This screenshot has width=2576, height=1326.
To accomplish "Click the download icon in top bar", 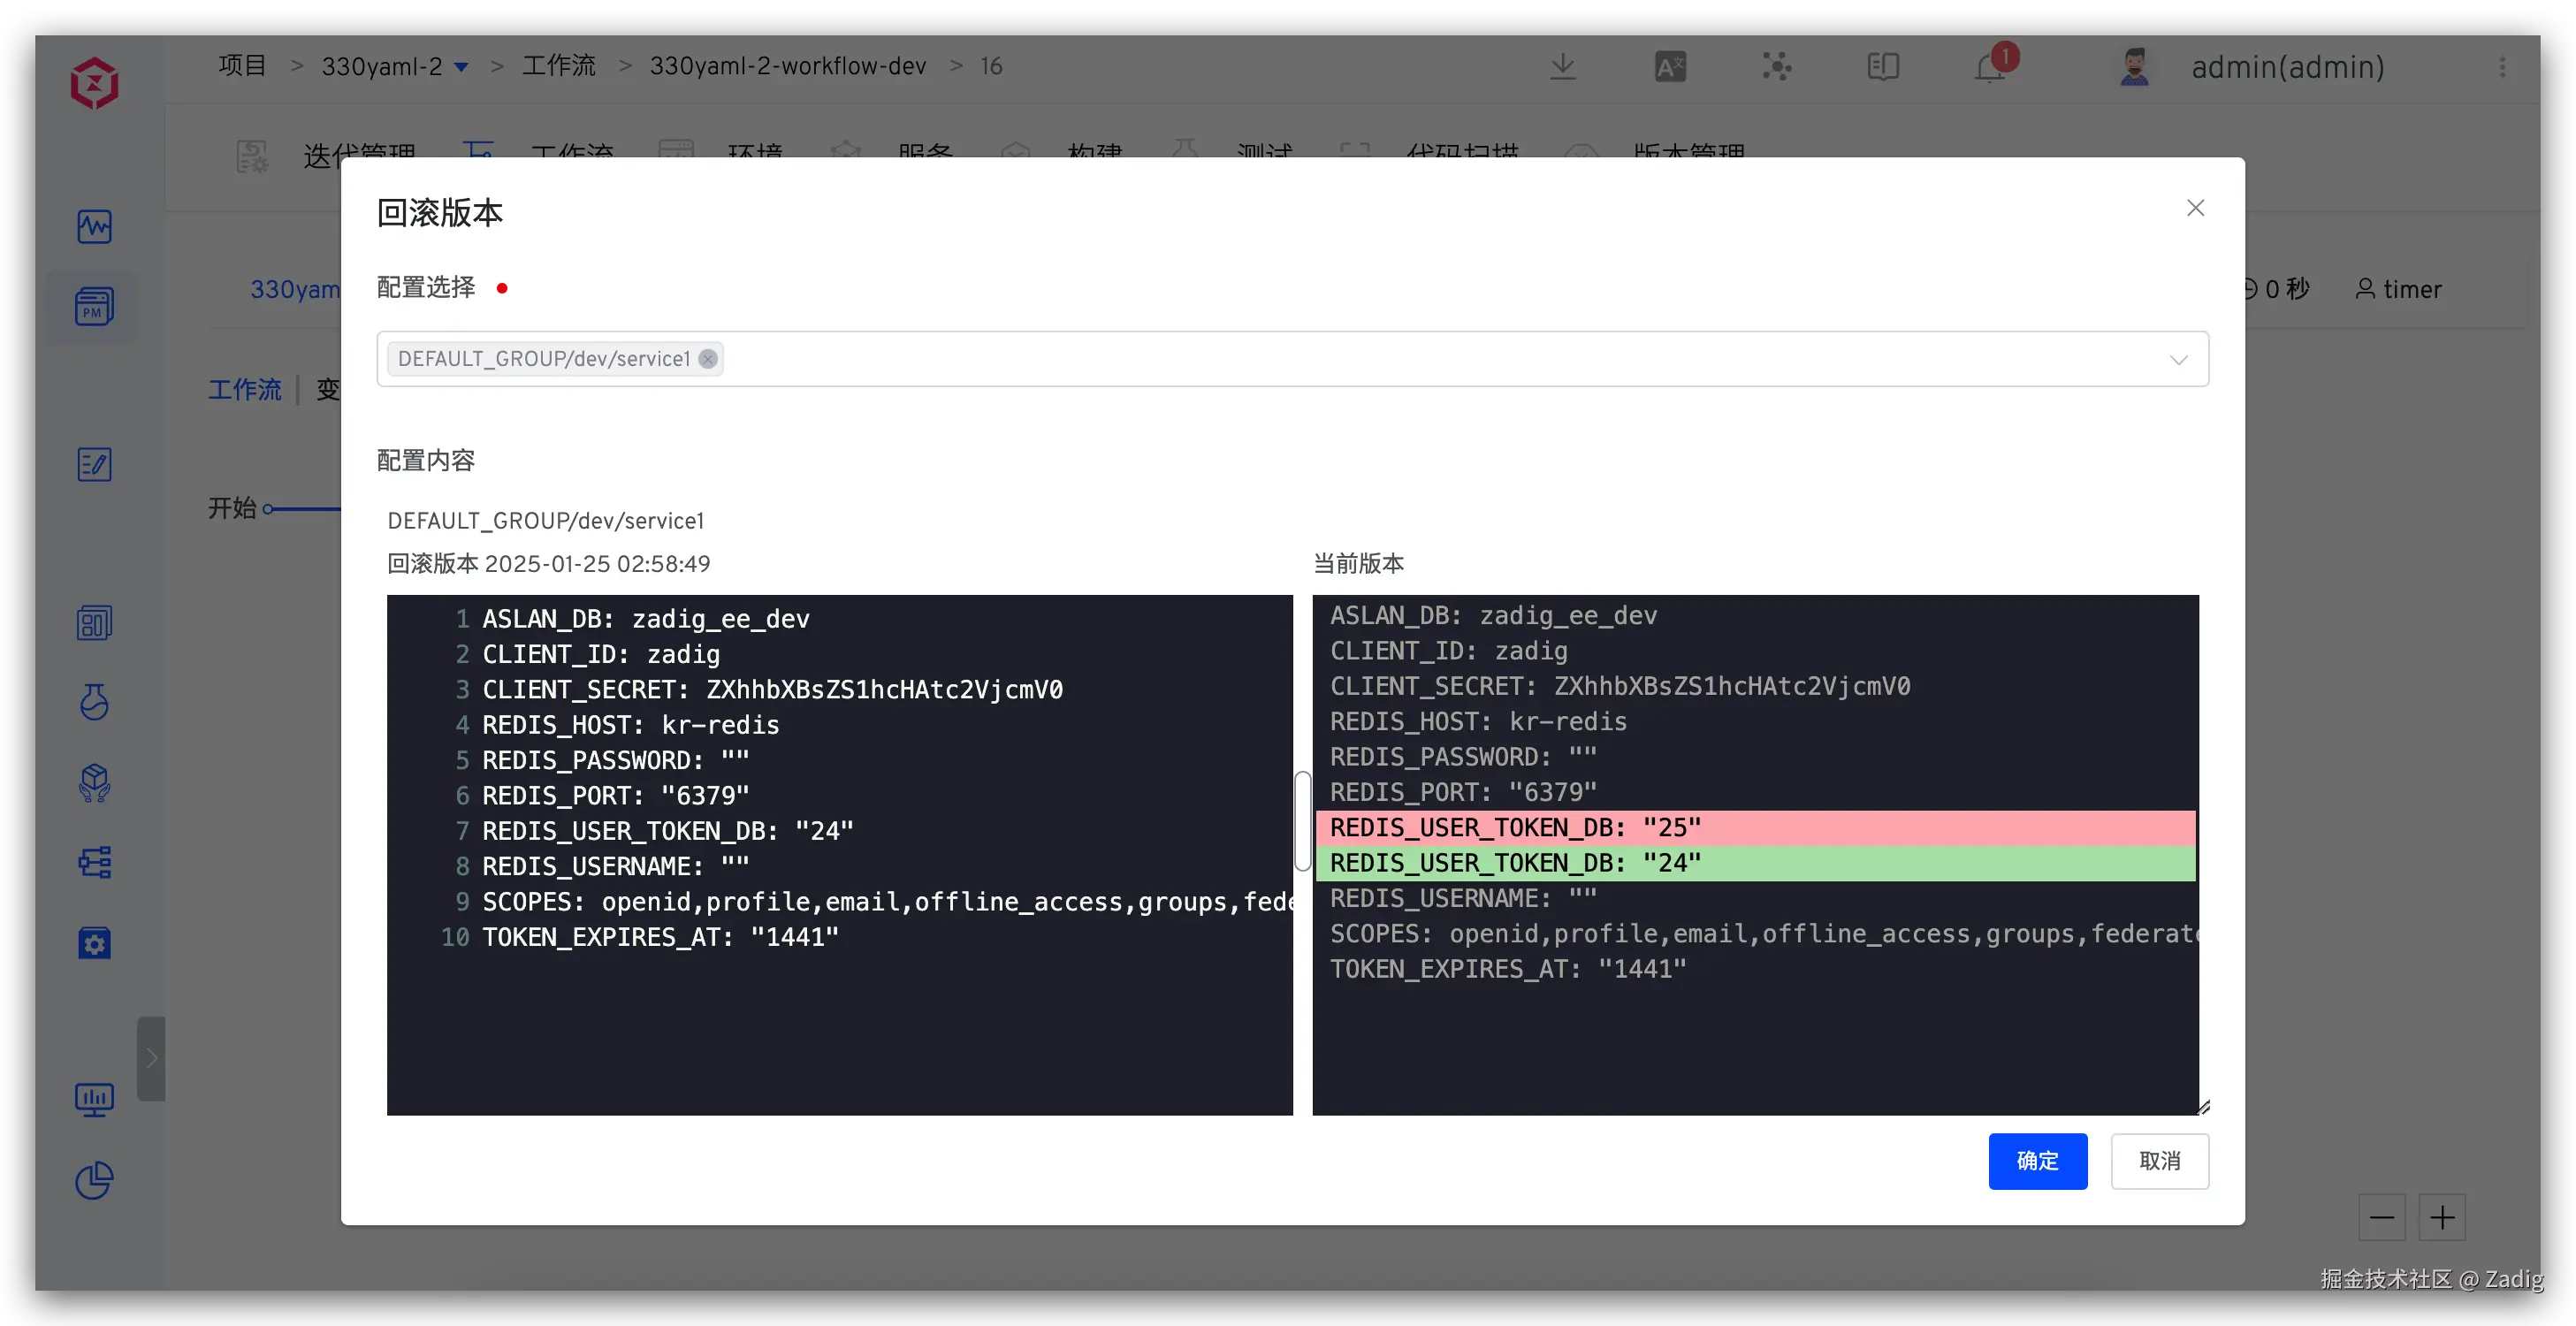I will point(1562,67).
